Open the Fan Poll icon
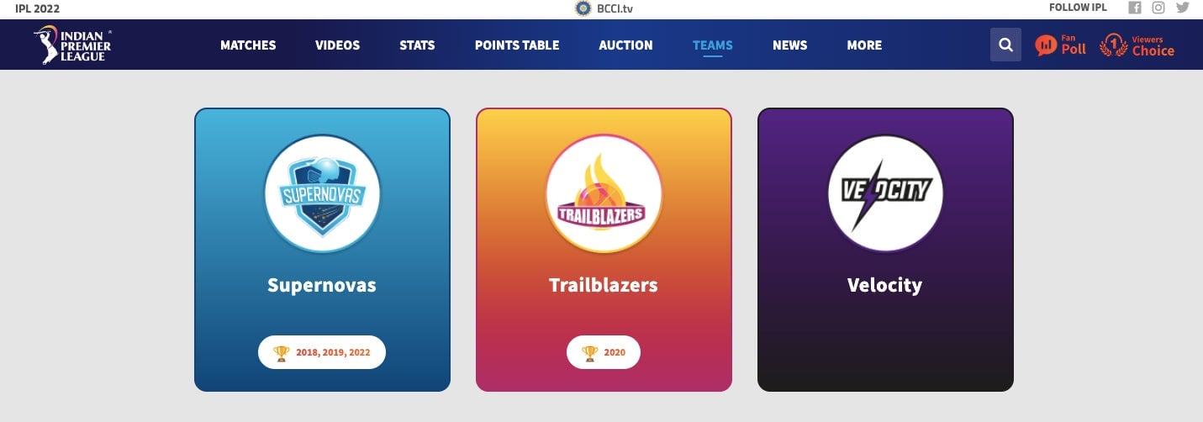 tap(1061, 45)
